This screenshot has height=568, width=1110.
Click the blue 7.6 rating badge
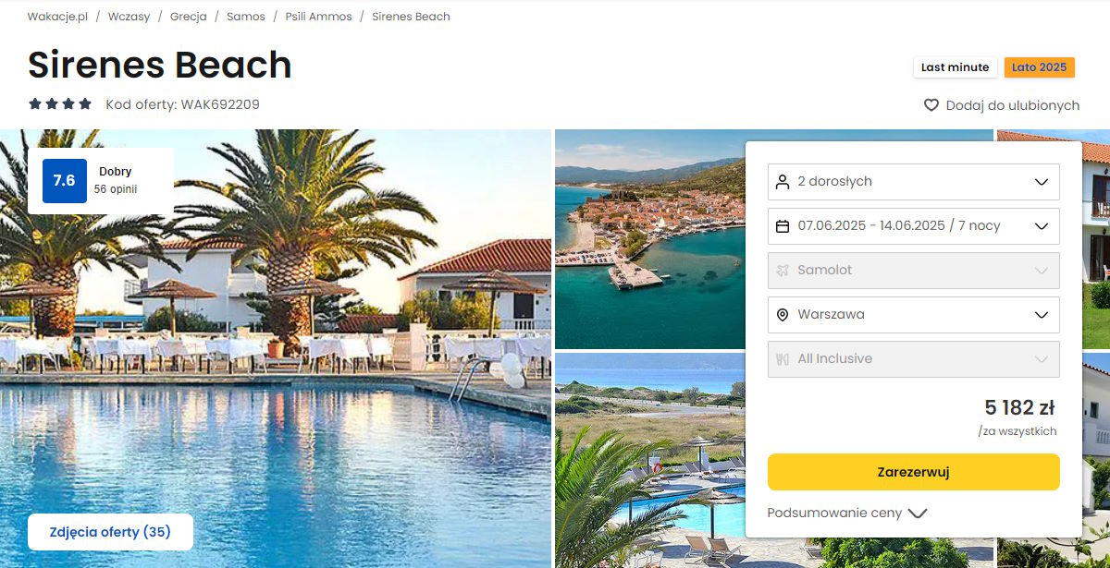pyautogui.click(x=65, y=181)
